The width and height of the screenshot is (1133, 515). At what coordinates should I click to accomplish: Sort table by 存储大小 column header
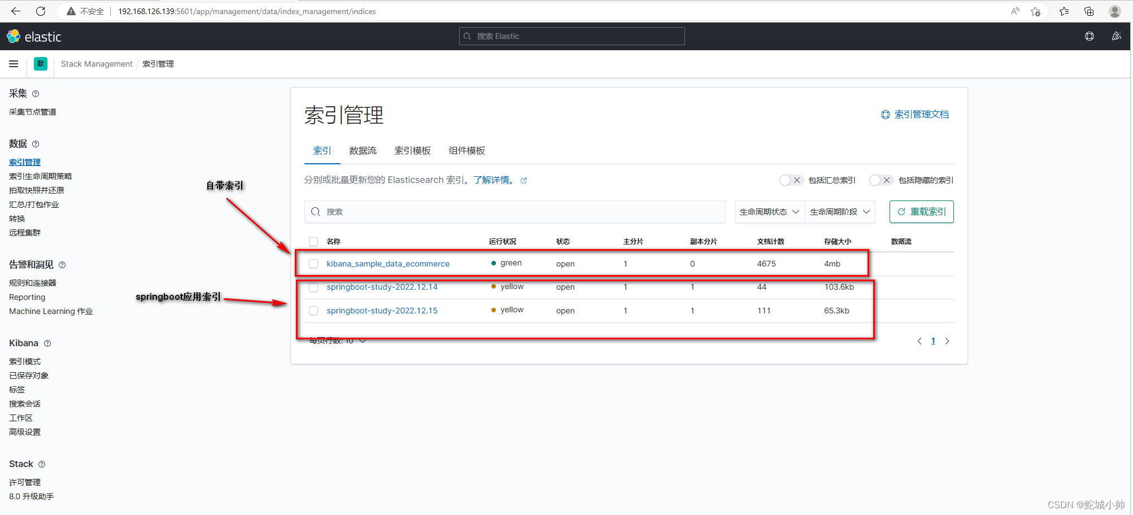(837, 242)
